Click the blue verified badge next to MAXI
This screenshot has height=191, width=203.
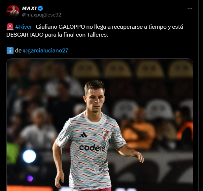(41, 8)
